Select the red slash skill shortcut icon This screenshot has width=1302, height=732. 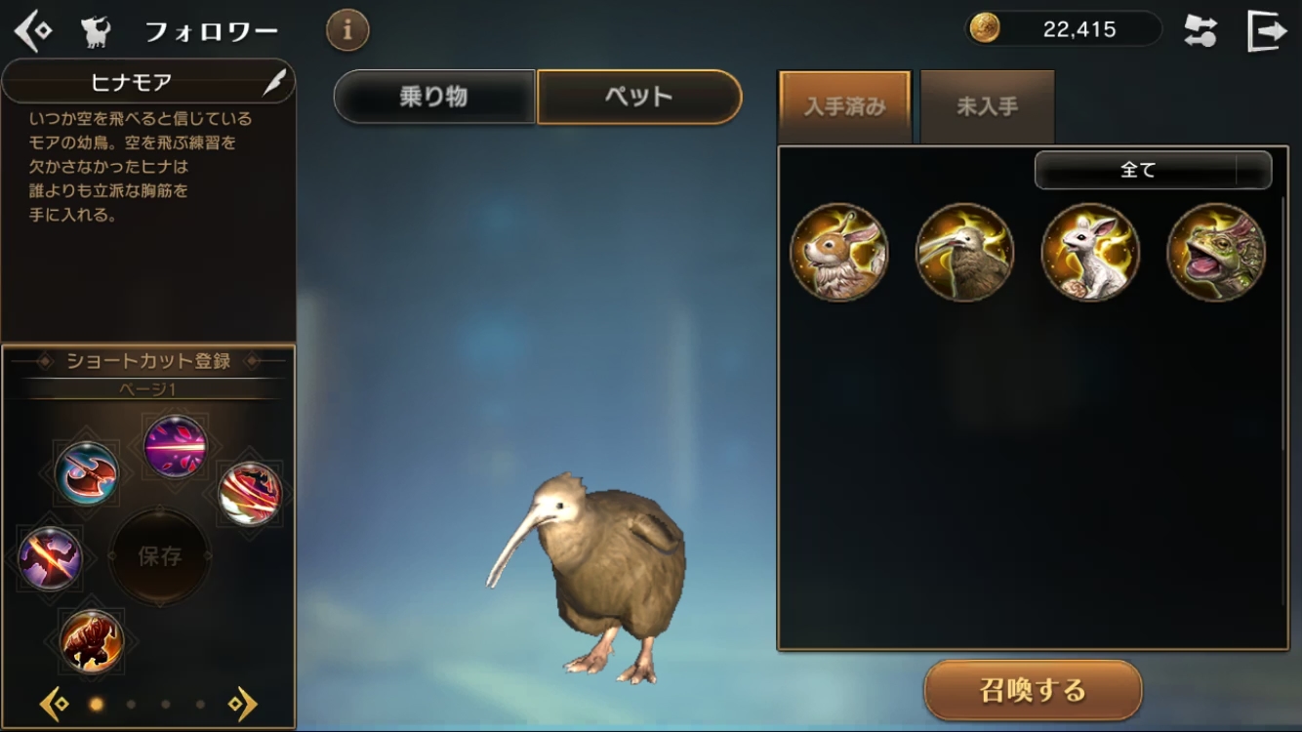pyautogui.click(x=250, y=493)
